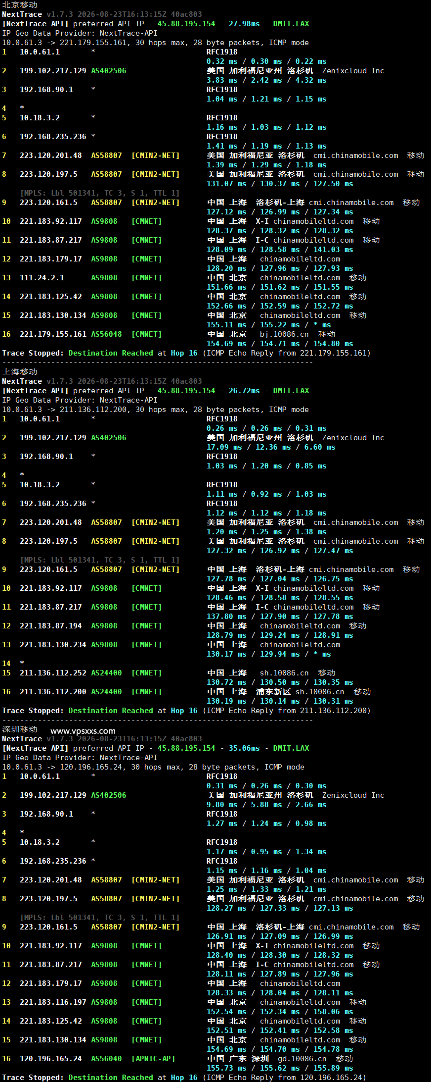Viewport: 431px width, 1082px height.
Task: Click the API latency value "27.98ms"
Action: [244, 24]
